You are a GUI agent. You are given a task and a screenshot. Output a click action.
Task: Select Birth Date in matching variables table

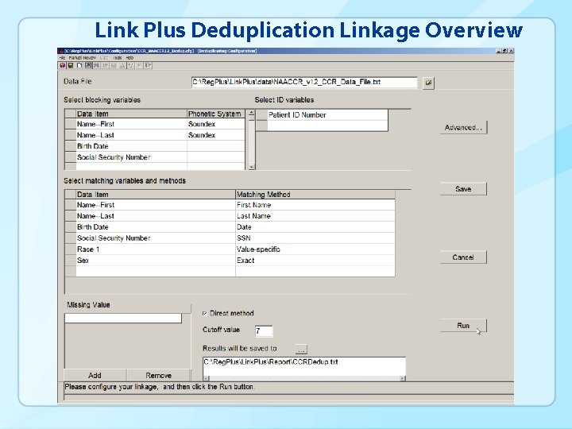(156, 227)
